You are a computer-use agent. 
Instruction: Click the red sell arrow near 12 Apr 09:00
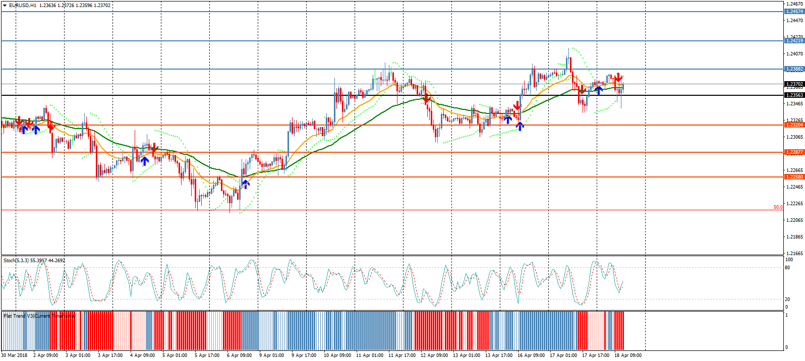point(427,99)
